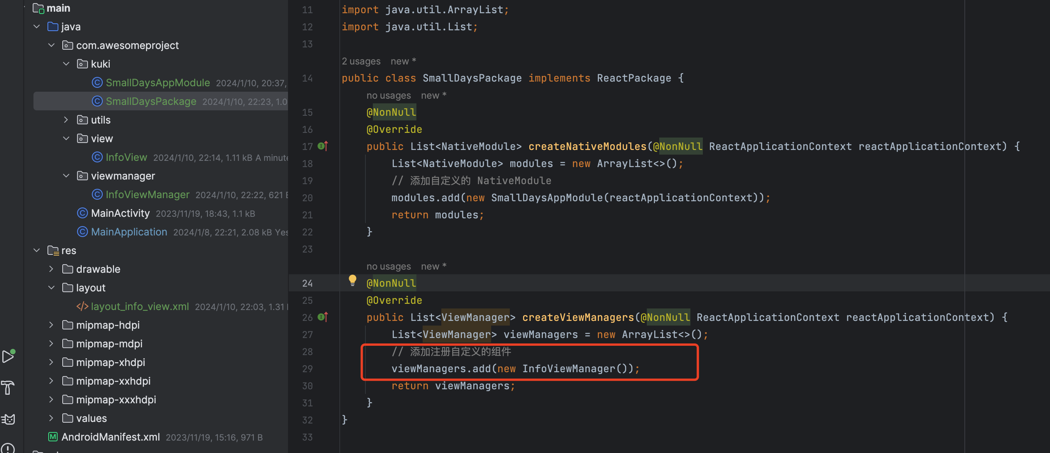Screen dimensions: 1050x453
Task: Click 'new *' author hint above class declaration
Action: click(403, 61)
